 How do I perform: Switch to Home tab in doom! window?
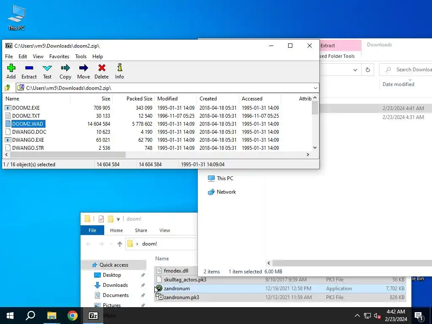click(x=116, y=230)
